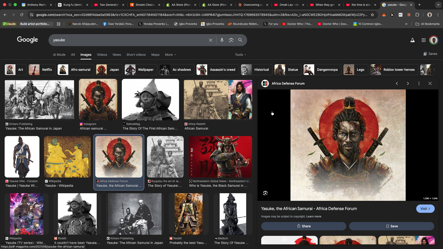Open the Google apps grid
Image resolution: width=443 pixels, height=249 pixels.
[x=423, y=40]
